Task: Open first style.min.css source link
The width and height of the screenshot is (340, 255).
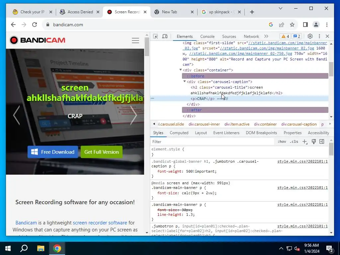Action: [302, 161]
